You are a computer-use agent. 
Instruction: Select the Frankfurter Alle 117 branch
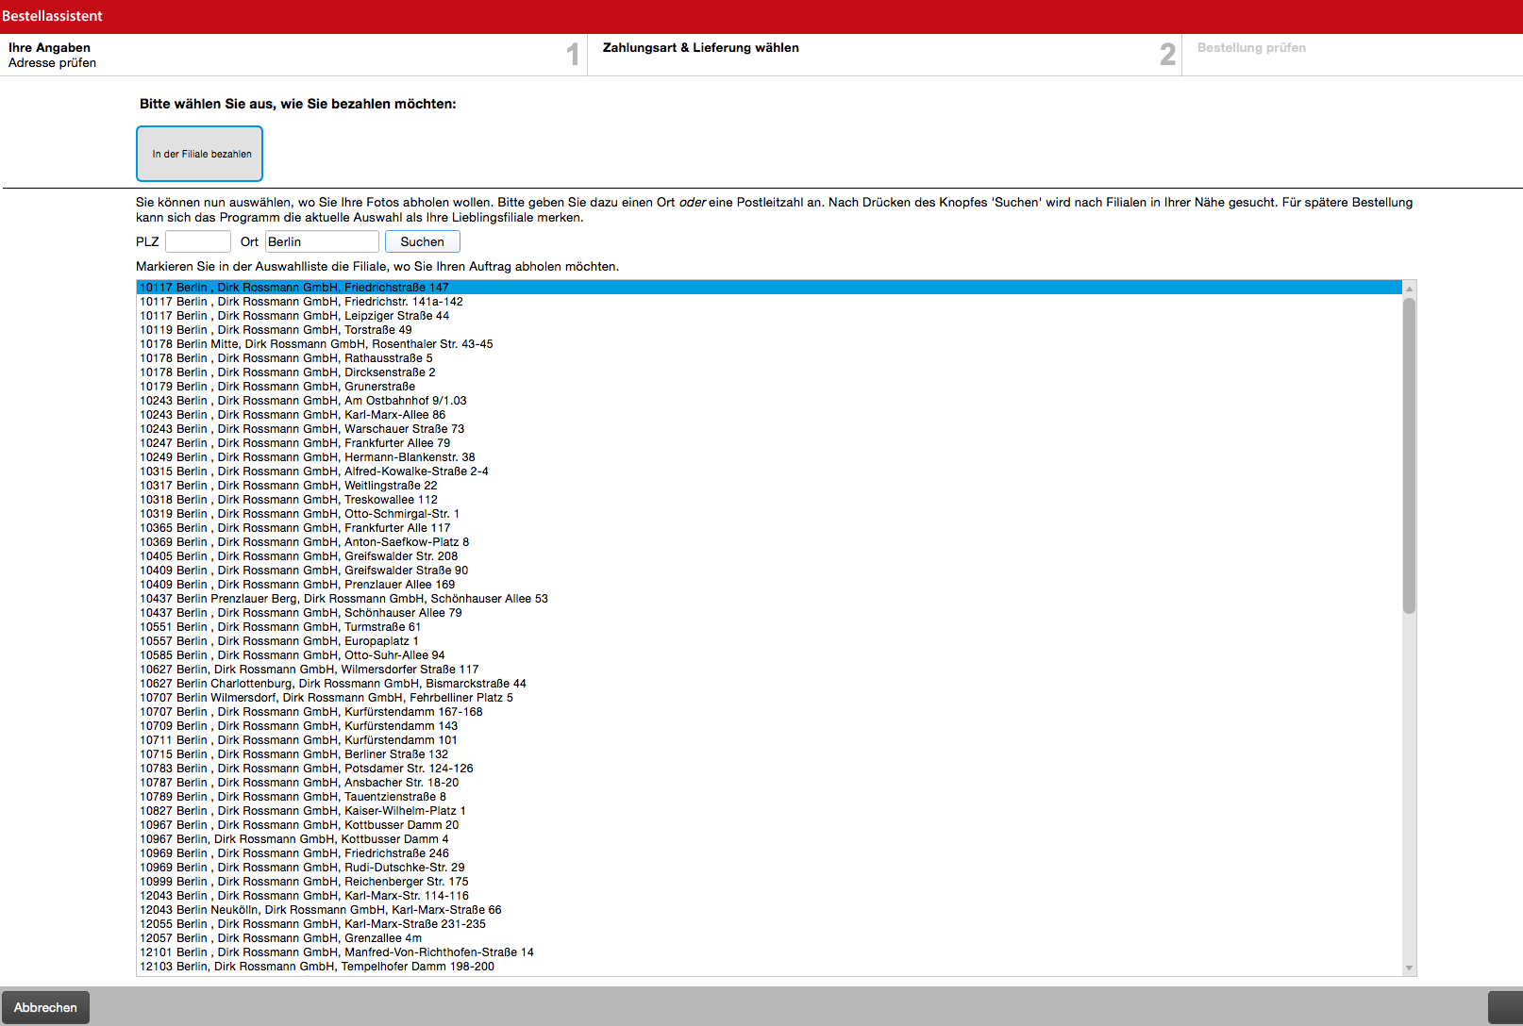tap(769, 528)
